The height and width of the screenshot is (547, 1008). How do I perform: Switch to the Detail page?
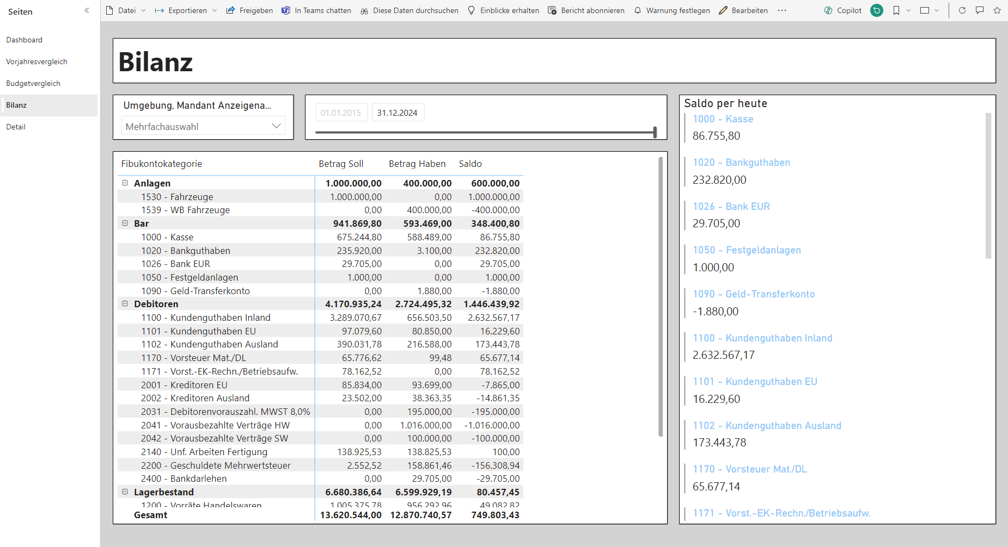point(16,127)
